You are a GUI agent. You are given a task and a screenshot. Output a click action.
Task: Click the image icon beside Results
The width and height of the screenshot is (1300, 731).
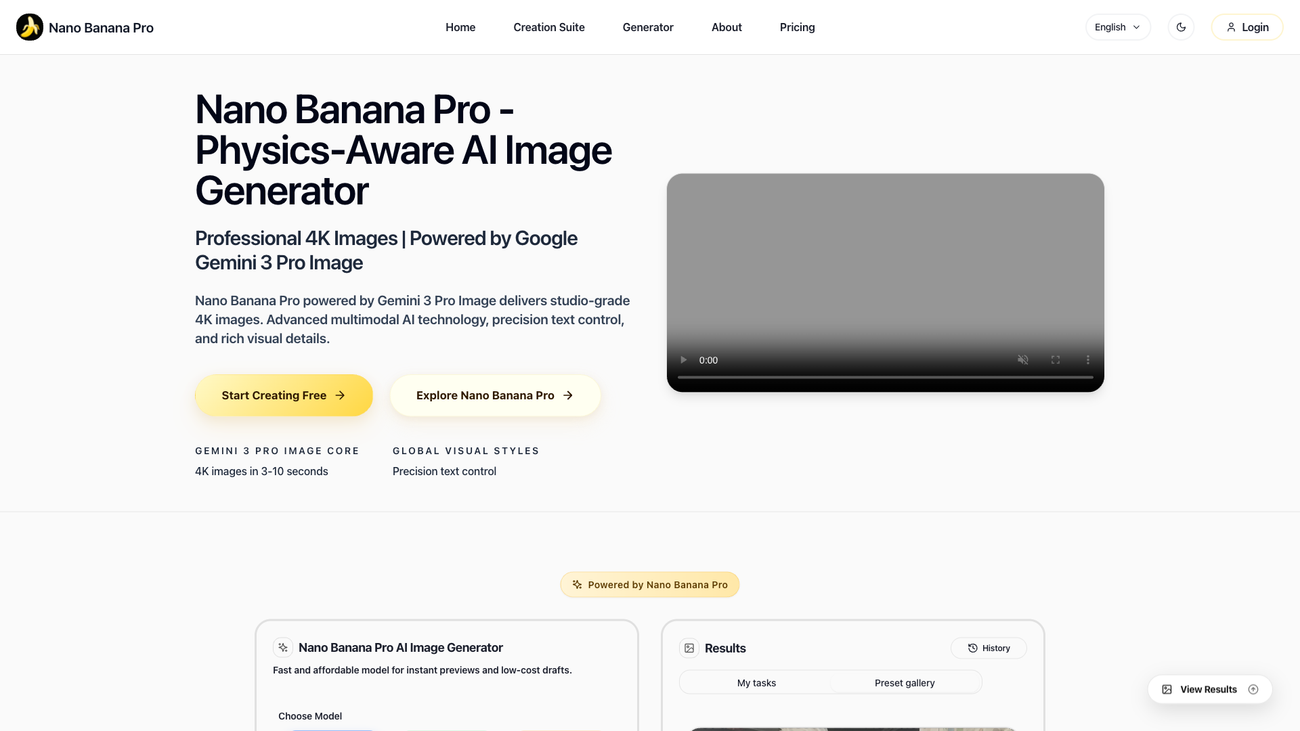[x=689, y=648]
